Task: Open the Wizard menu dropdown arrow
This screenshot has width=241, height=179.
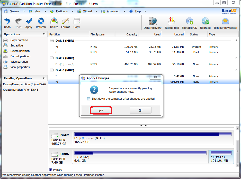Action: point(96,11)
